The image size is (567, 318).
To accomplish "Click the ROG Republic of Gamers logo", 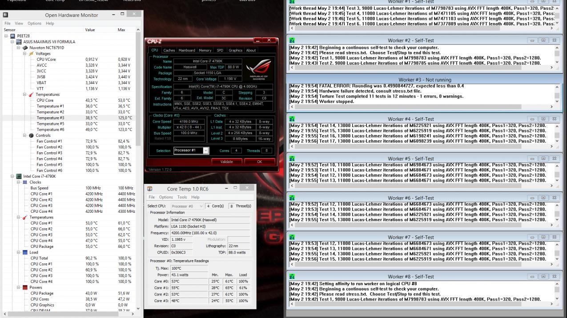I will click(258, 70).
